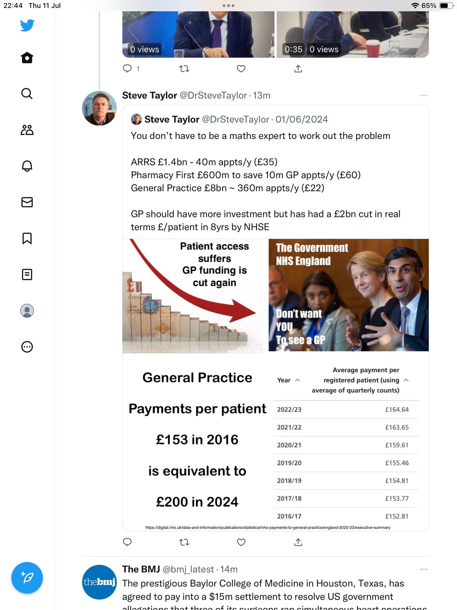Viewport: 457px width, 610px height.
Task: Open @DrSteveTaylor profile handle link
Action: pyautogui.click(x=213, y=95)
